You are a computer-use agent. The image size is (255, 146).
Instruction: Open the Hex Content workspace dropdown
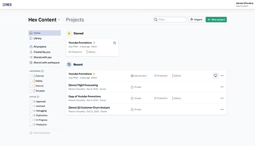pyautogui.click(x=44, y=20)
